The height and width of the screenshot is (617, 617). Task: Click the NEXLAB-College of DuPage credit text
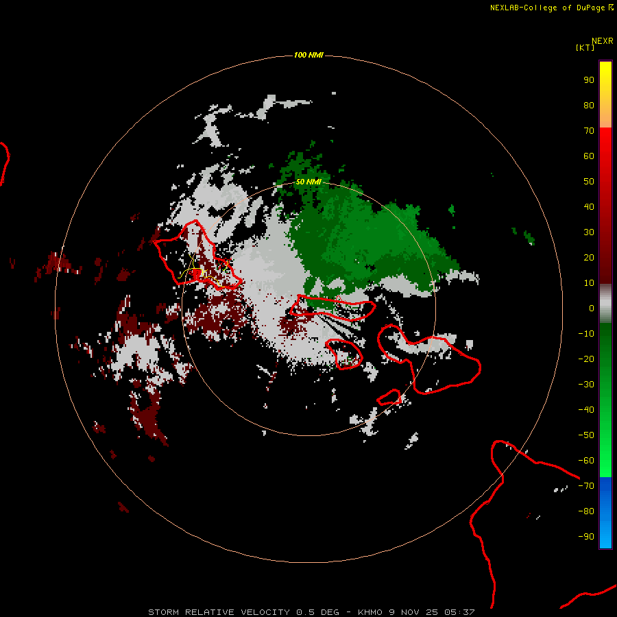pos(551,8)
